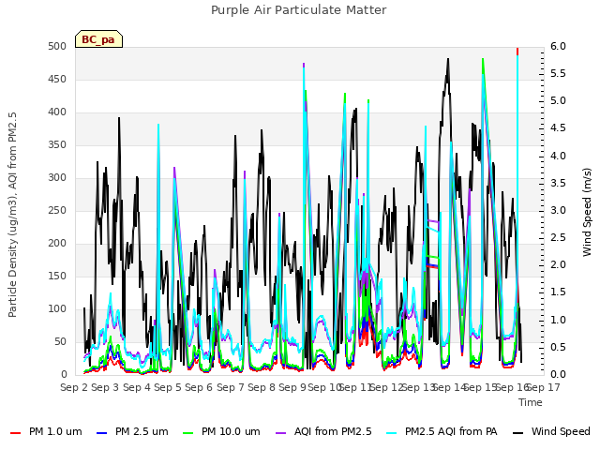Click the BC_pa site label tag
This screenshot has width=600, height=450.
98,39
